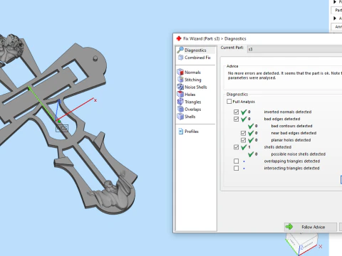Click the Current Part field showing s3
The height and width of the screenshot is (256, 342).
coord(294,49)
